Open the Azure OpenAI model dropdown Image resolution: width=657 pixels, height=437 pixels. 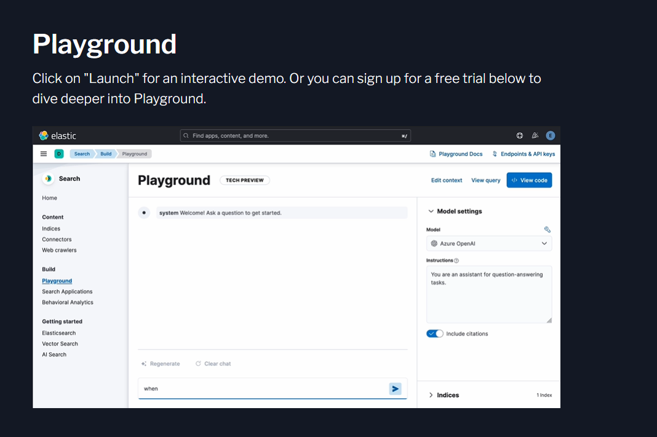coord(489,243)
